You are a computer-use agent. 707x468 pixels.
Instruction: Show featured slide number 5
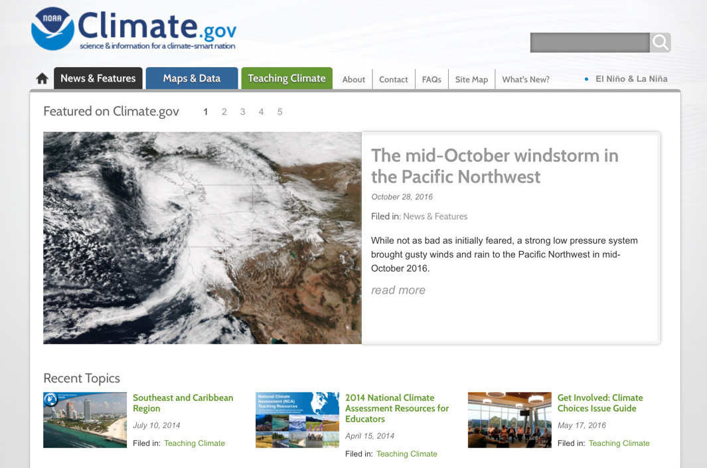click(280, 112)
